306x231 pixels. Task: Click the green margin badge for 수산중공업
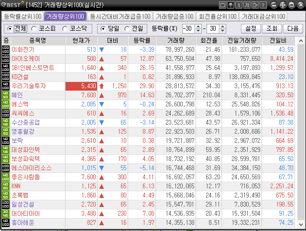5,122
